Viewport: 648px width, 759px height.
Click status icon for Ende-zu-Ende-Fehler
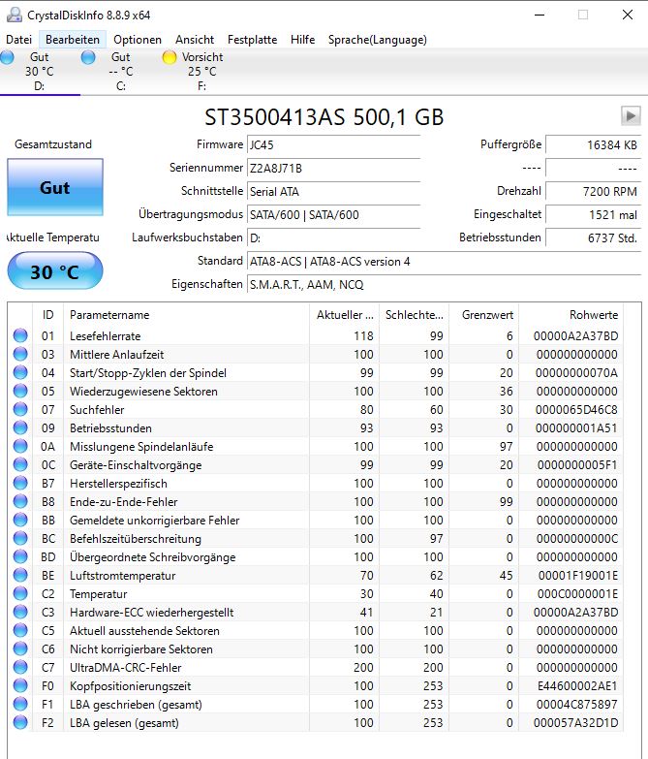(20, 501)
